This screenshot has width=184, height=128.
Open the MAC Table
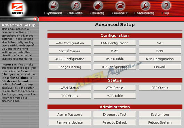point(115,96)
